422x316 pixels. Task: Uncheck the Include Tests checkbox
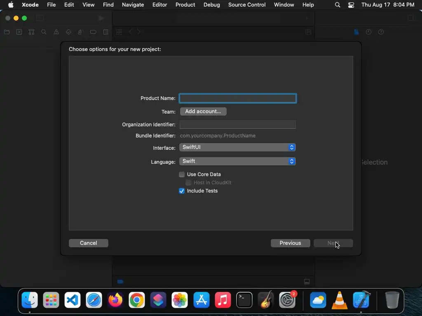click(x=182, y=191)
